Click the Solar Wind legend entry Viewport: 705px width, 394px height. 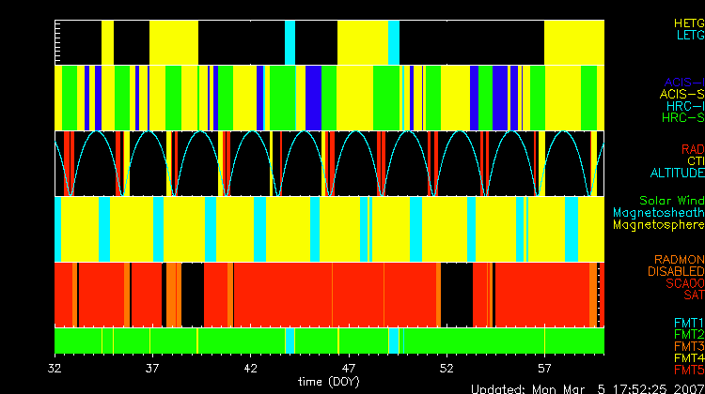tap(670, 201)
